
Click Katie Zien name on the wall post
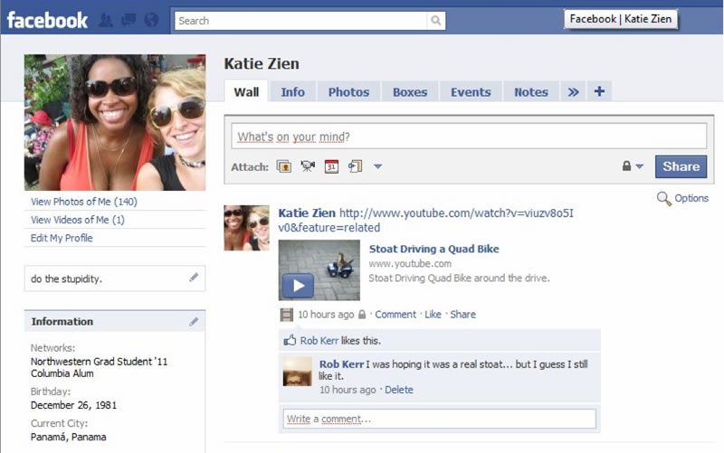(307, 212)
